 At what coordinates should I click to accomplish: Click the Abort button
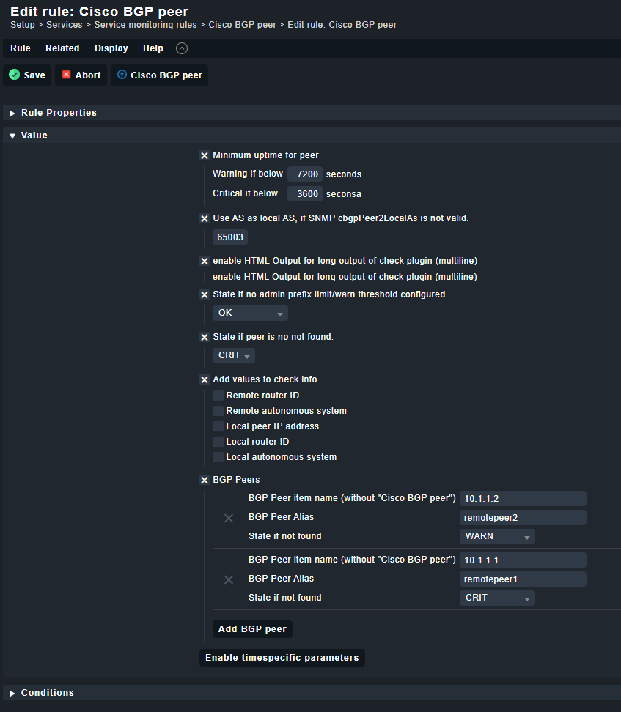(81, 75)
